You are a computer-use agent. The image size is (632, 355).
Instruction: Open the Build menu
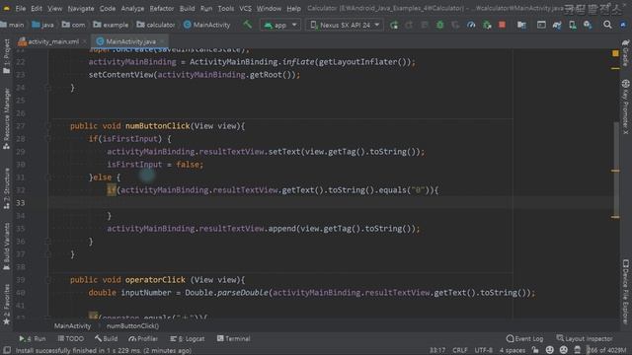pyautogui.click(x=187, y=8)
